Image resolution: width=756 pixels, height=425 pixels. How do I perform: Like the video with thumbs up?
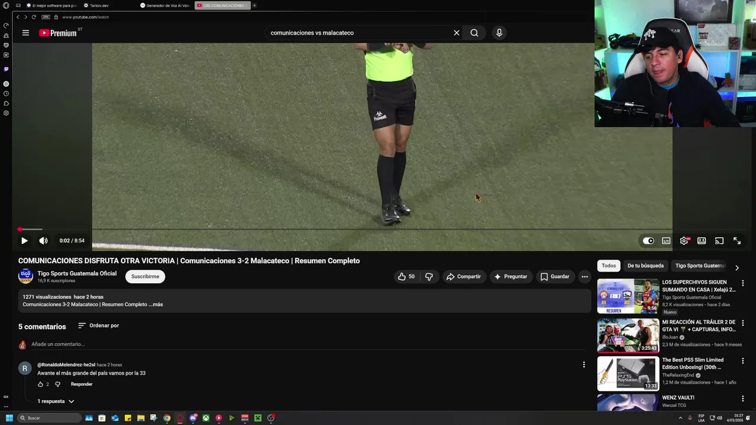tap(406, 276)
